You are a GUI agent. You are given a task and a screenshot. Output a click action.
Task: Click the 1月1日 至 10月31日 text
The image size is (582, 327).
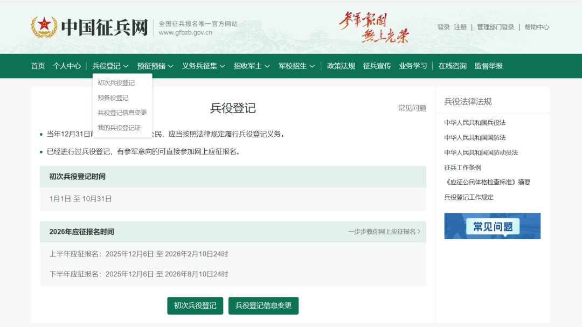click(80, 199)
